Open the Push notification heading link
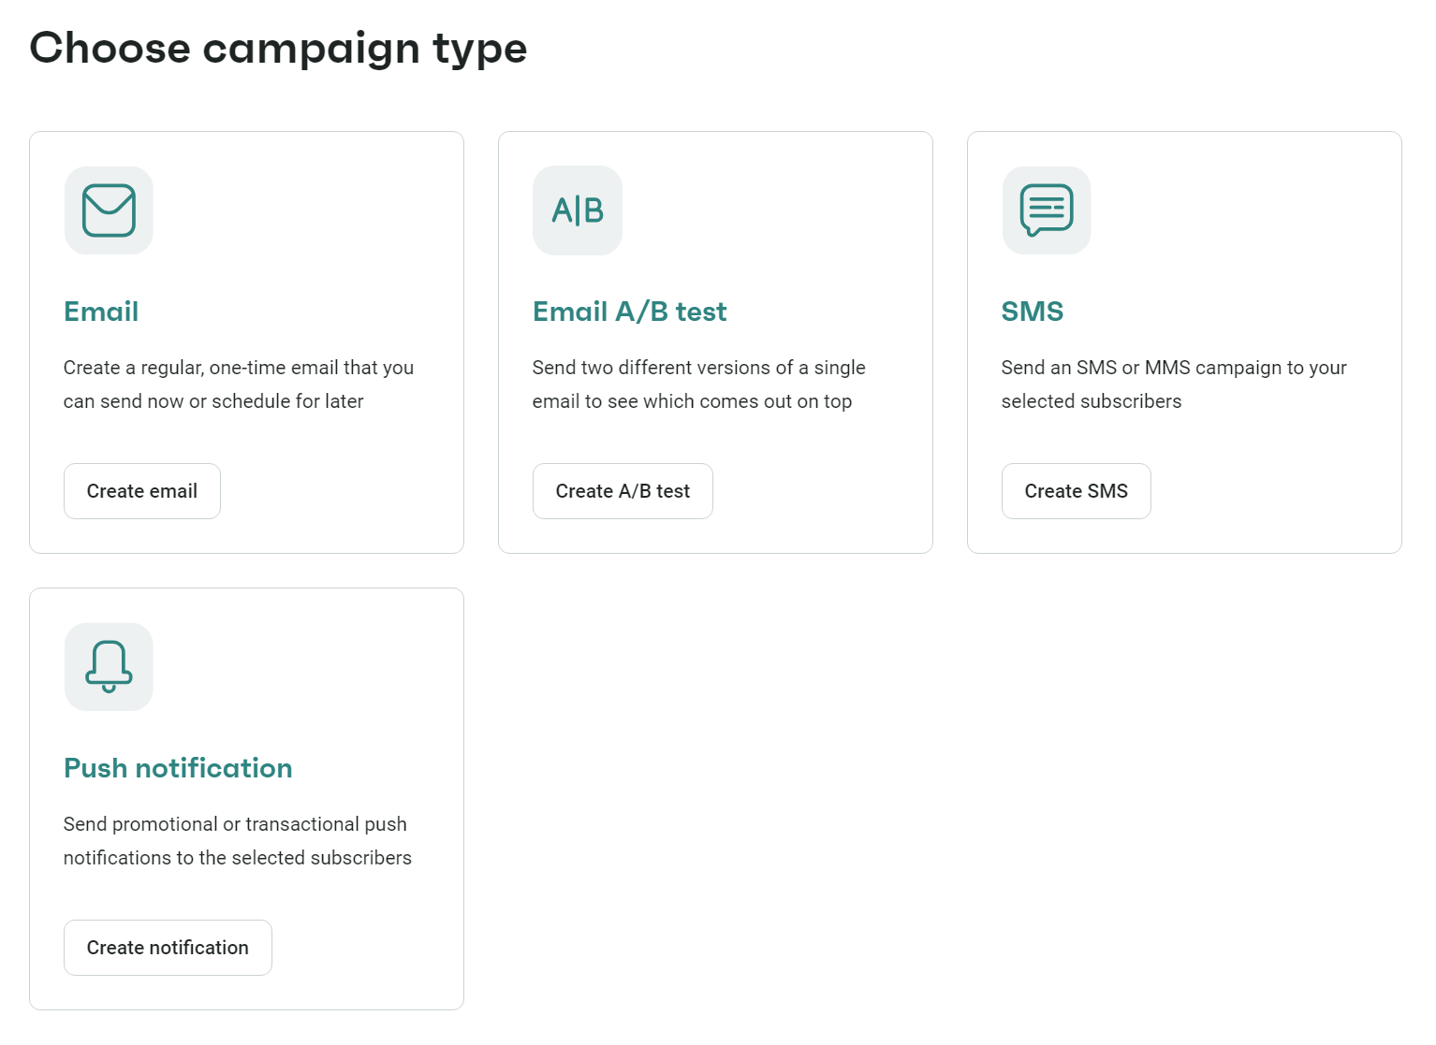Image resolution: width=1436 pixels, height=1045 pixels. (178, 768)
